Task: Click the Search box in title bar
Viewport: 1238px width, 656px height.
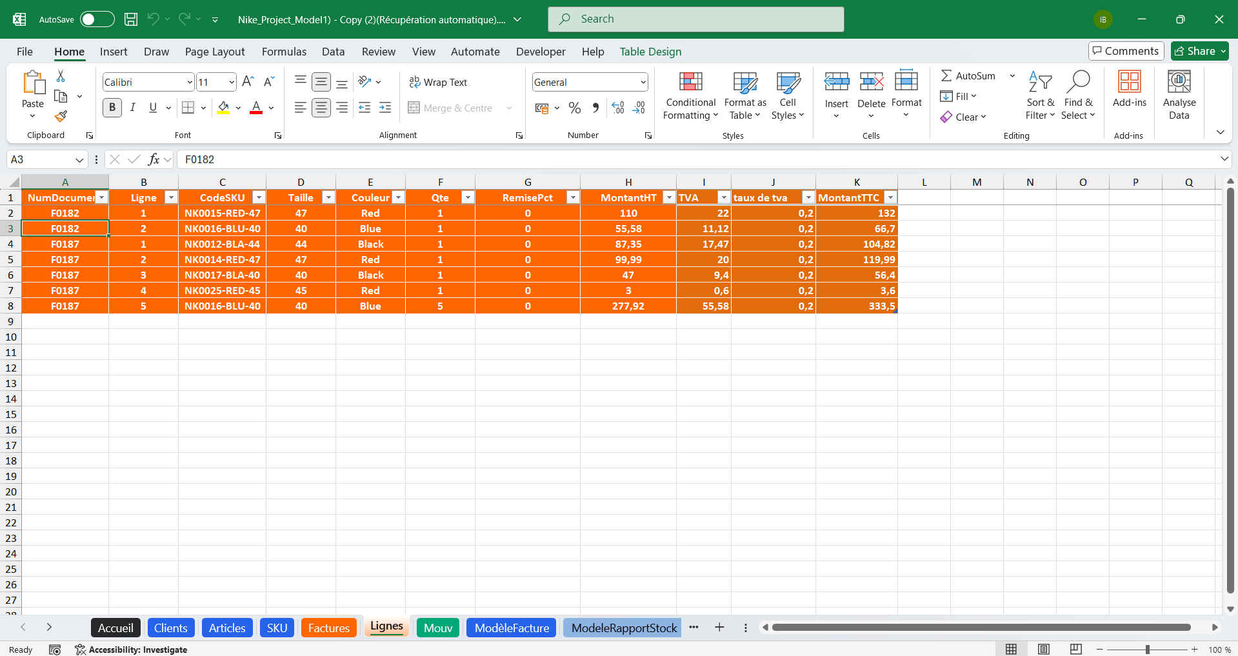Action: point(695,19)
